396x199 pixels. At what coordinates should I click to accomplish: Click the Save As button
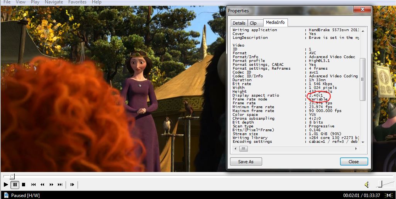point(246,162)
